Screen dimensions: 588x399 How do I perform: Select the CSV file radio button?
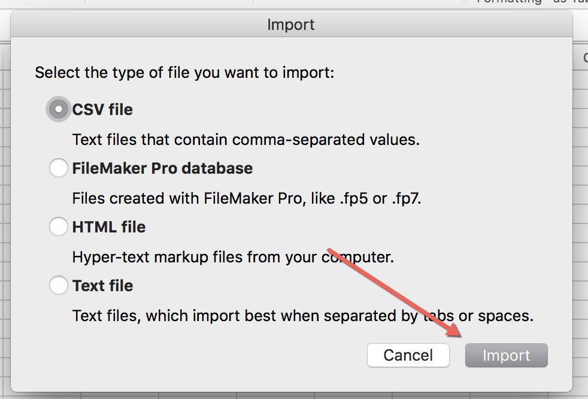pyautogui.click(x=59, y=109)
